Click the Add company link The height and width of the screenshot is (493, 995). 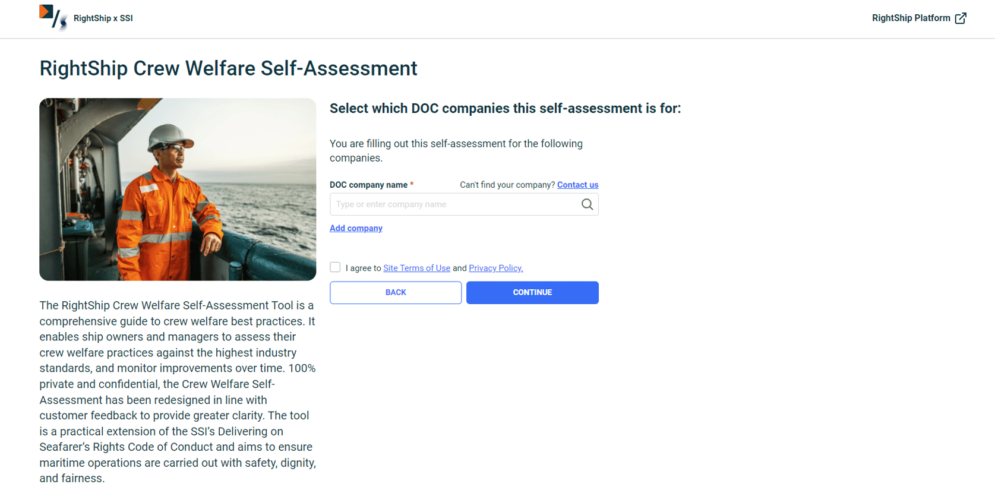[356, 228]
